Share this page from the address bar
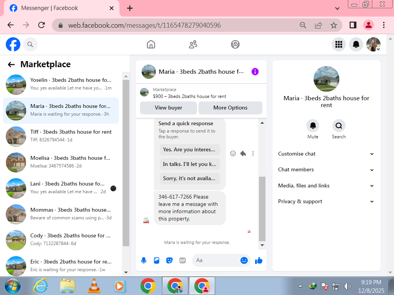 (318, 25)
